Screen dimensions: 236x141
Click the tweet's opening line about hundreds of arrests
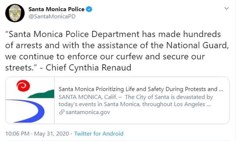pyautogui.click(x=114, y=34)
